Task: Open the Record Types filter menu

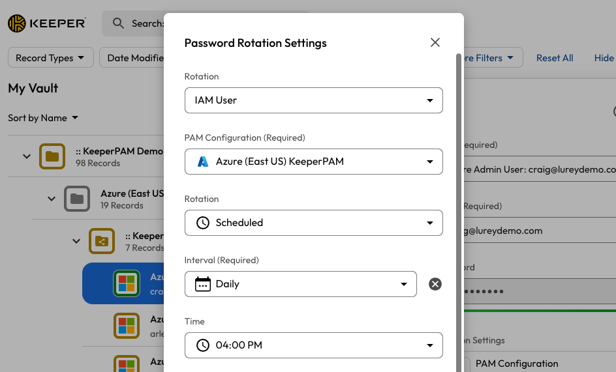Action: coord(50,58)
